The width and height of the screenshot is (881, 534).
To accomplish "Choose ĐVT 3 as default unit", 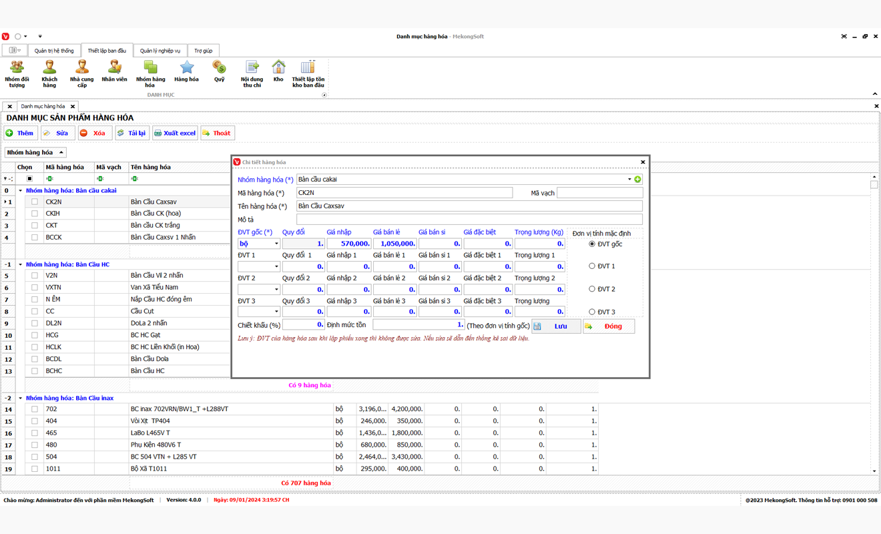I will (592, 312).
